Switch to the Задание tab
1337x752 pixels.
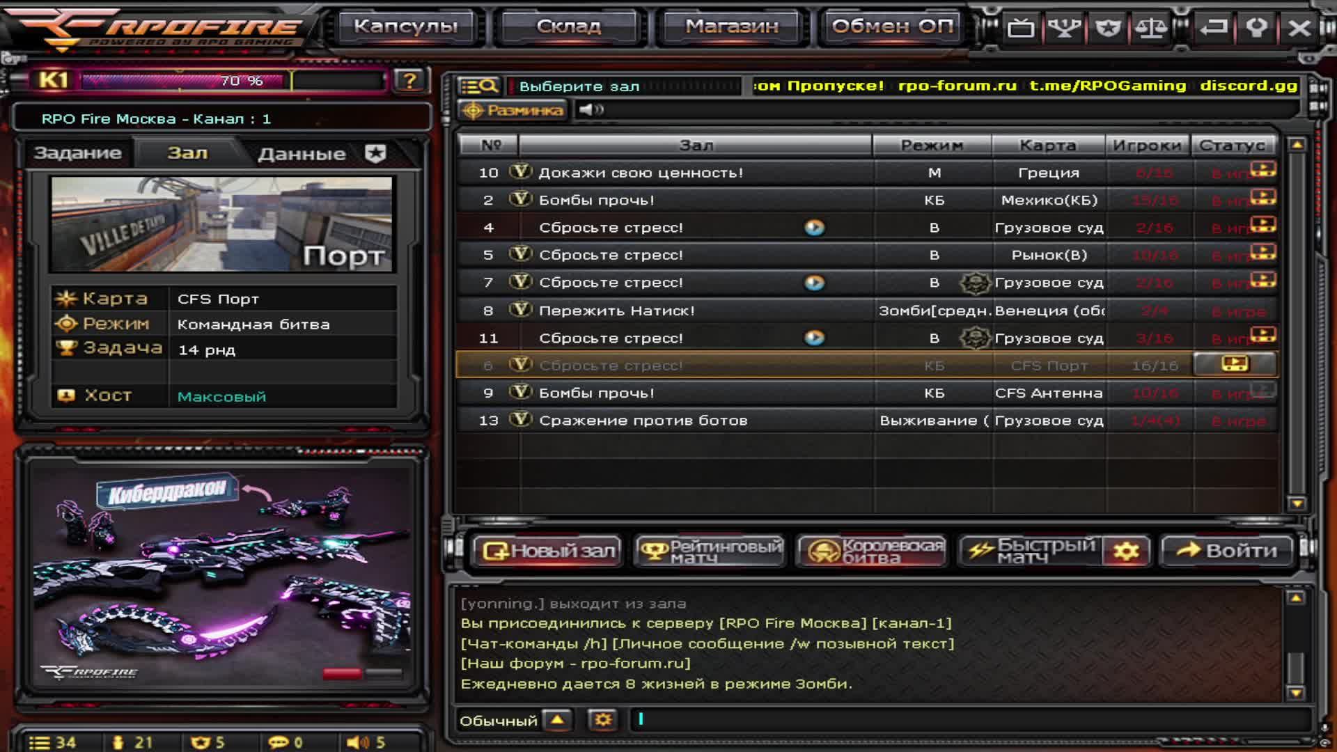(x=78, y=153)
